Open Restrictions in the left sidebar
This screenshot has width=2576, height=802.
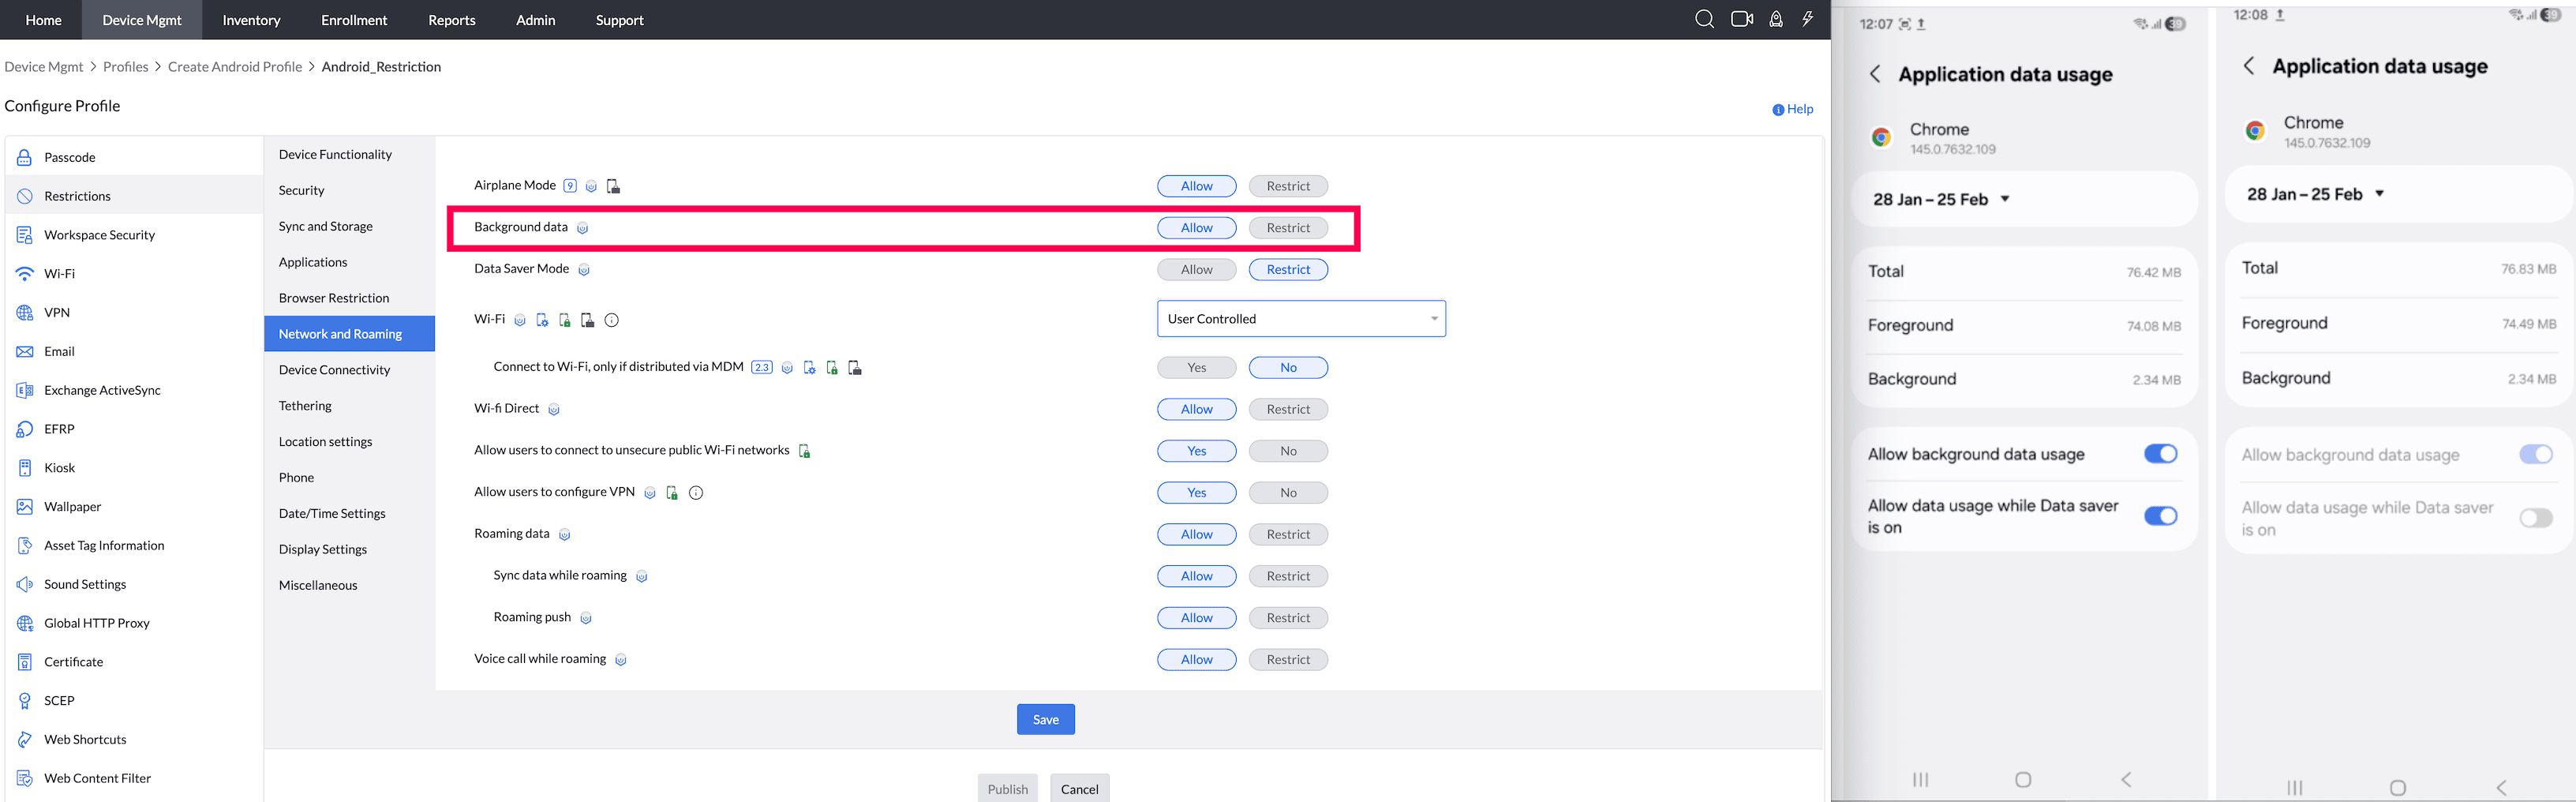(x=134, y=196)
